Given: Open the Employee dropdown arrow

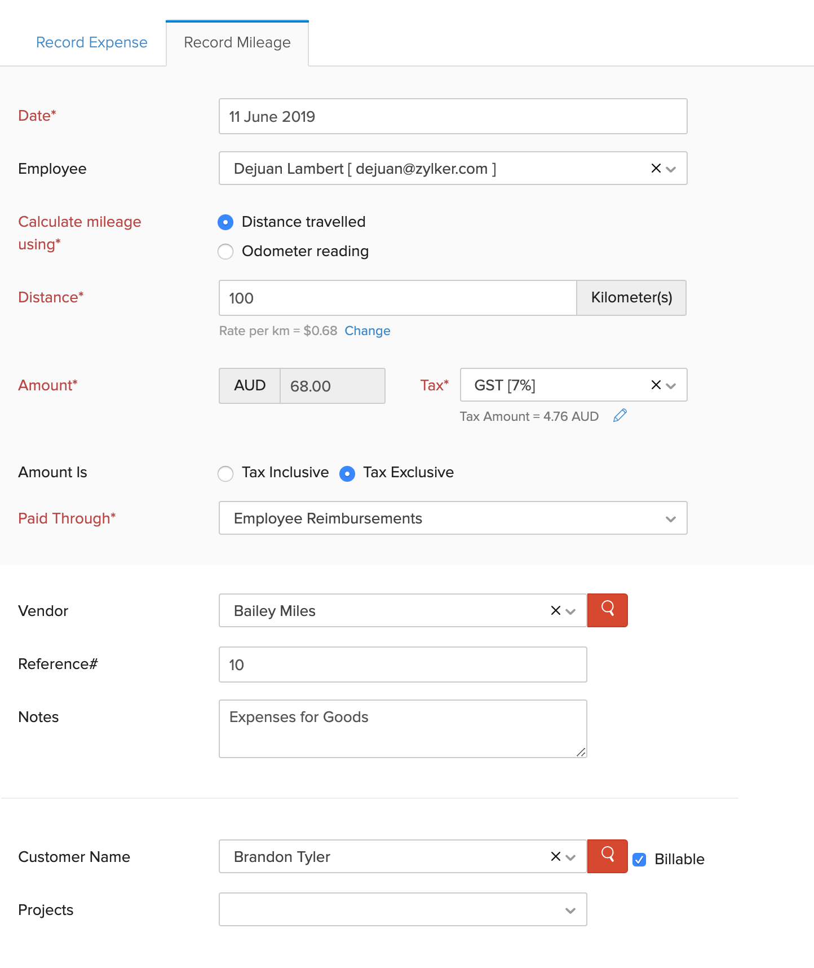Looking at the screenshot, I should click(x=671, y=169).
